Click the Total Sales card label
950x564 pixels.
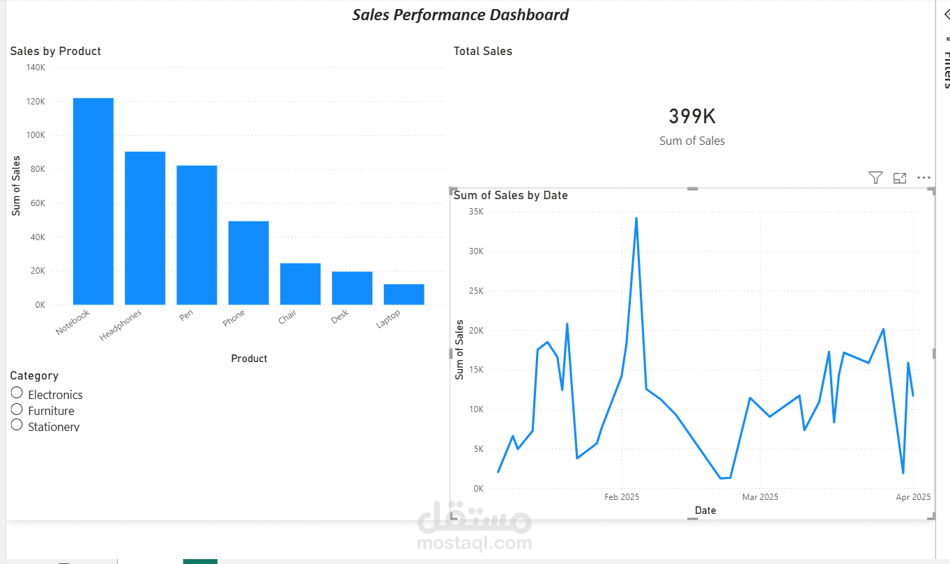(482, 51)
